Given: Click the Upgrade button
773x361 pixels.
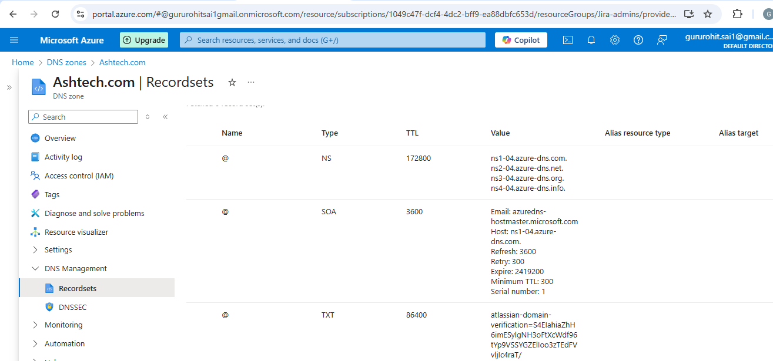Looking at the screenshot, I should 144,40.
